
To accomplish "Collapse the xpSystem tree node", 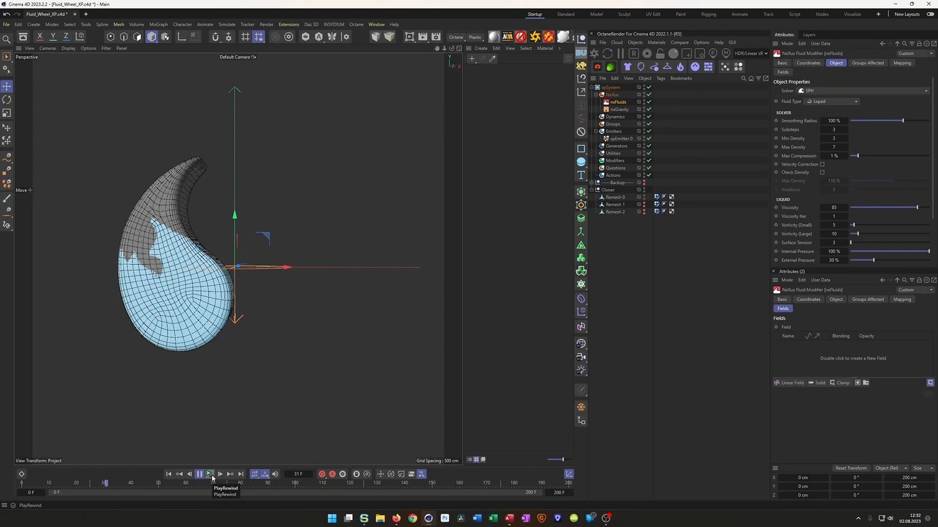I will pyautogui.click(x=592, y=87).
